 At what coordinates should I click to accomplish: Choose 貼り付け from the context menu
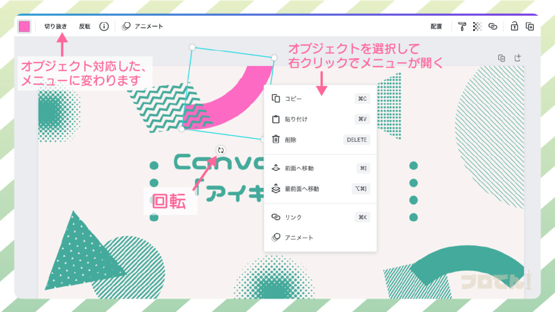[320, 119]
